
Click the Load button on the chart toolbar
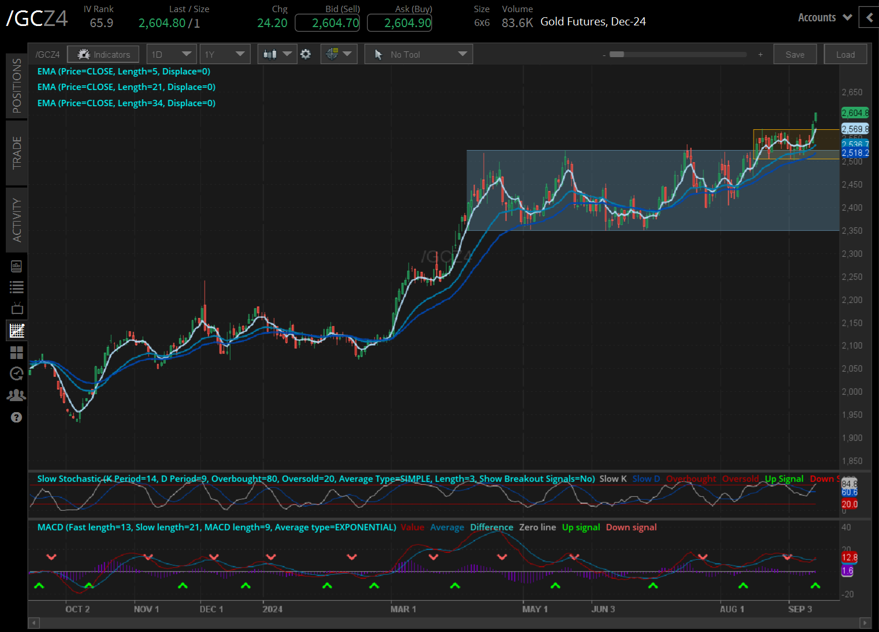click(x=845, y=54)
